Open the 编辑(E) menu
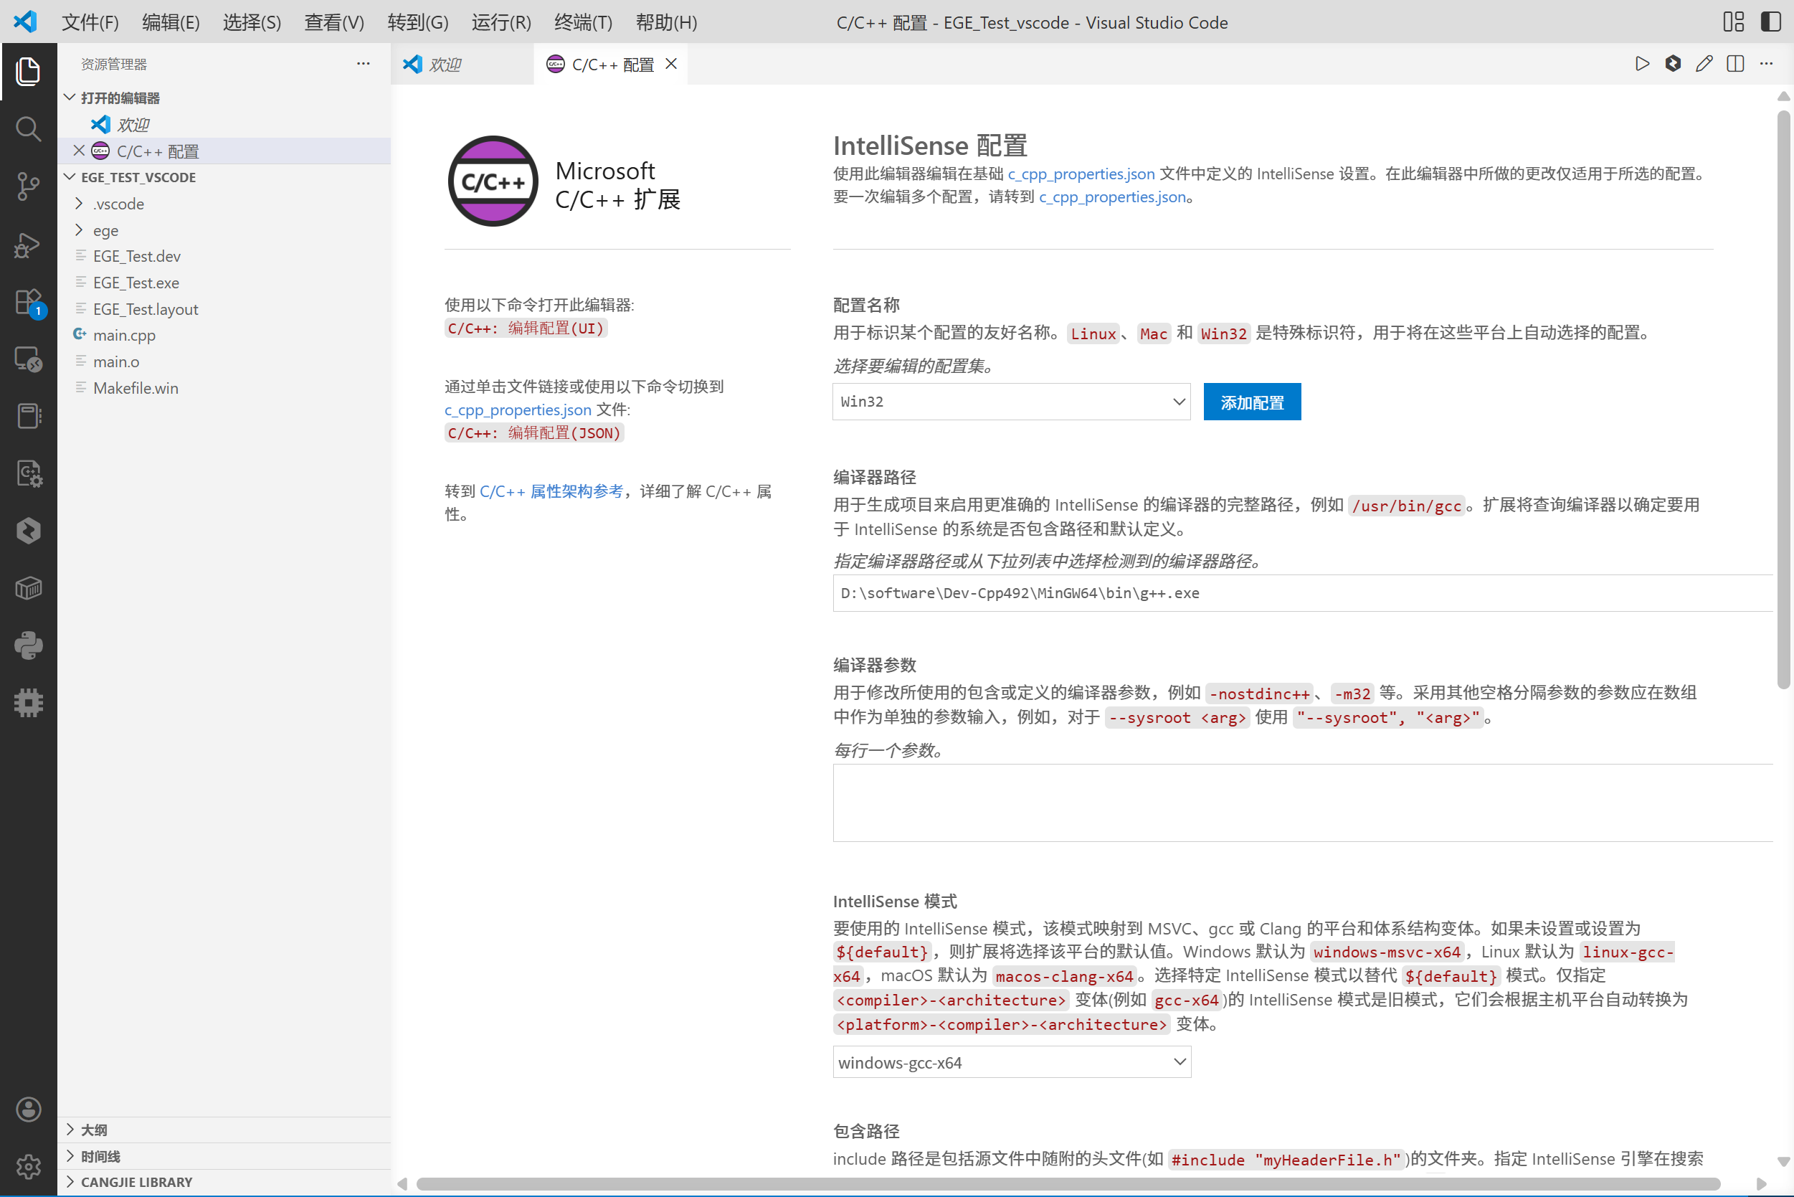Image resolution: width=1794 pixels, height=1197 pixels. [171, 22]
